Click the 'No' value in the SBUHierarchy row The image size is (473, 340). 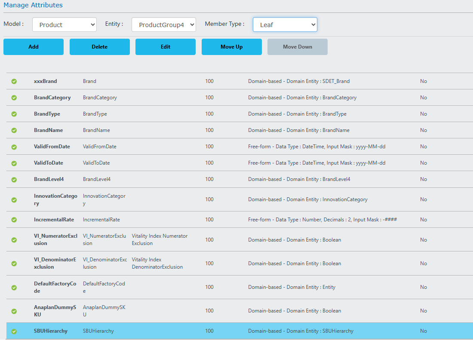[x=424, y=331]
